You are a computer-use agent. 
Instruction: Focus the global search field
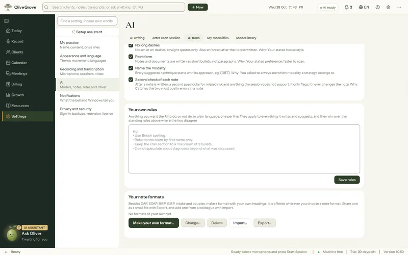[x=114, y=7]
